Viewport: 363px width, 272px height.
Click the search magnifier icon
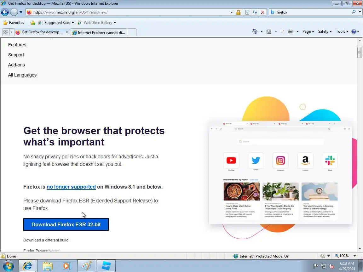354,12
